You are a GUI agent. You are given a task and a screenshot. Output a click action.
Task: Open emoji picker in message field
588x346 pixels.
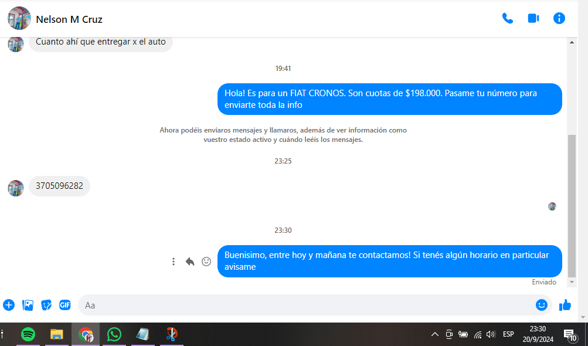(541, 305)
